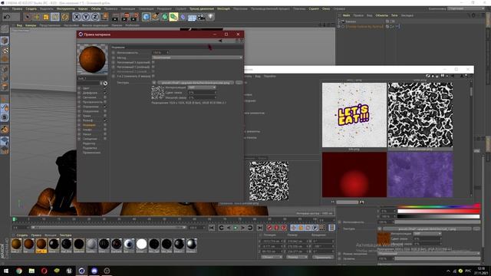Go to end of animation
The image size is (491, 276).
point(259,228)
